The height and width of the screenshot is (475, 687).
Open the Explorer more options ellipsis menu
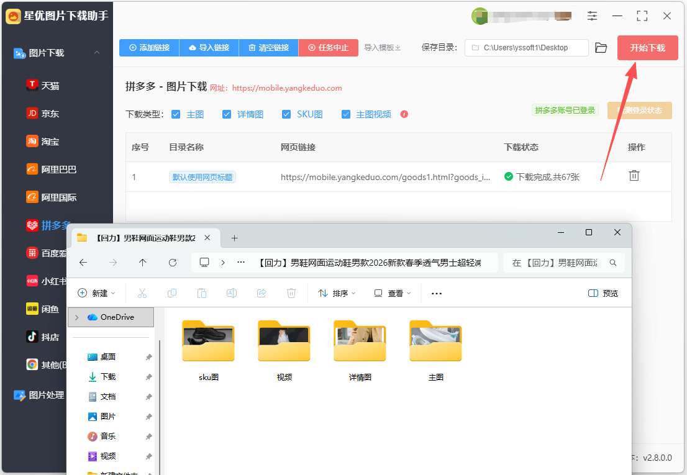point(437,293)
